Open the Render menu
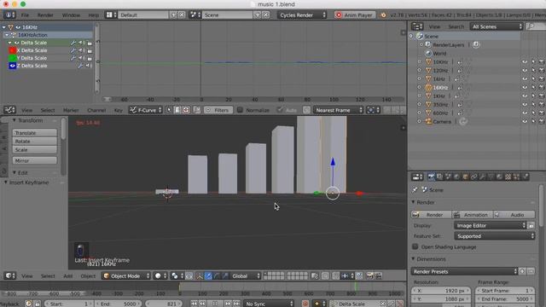 [45, 15]
